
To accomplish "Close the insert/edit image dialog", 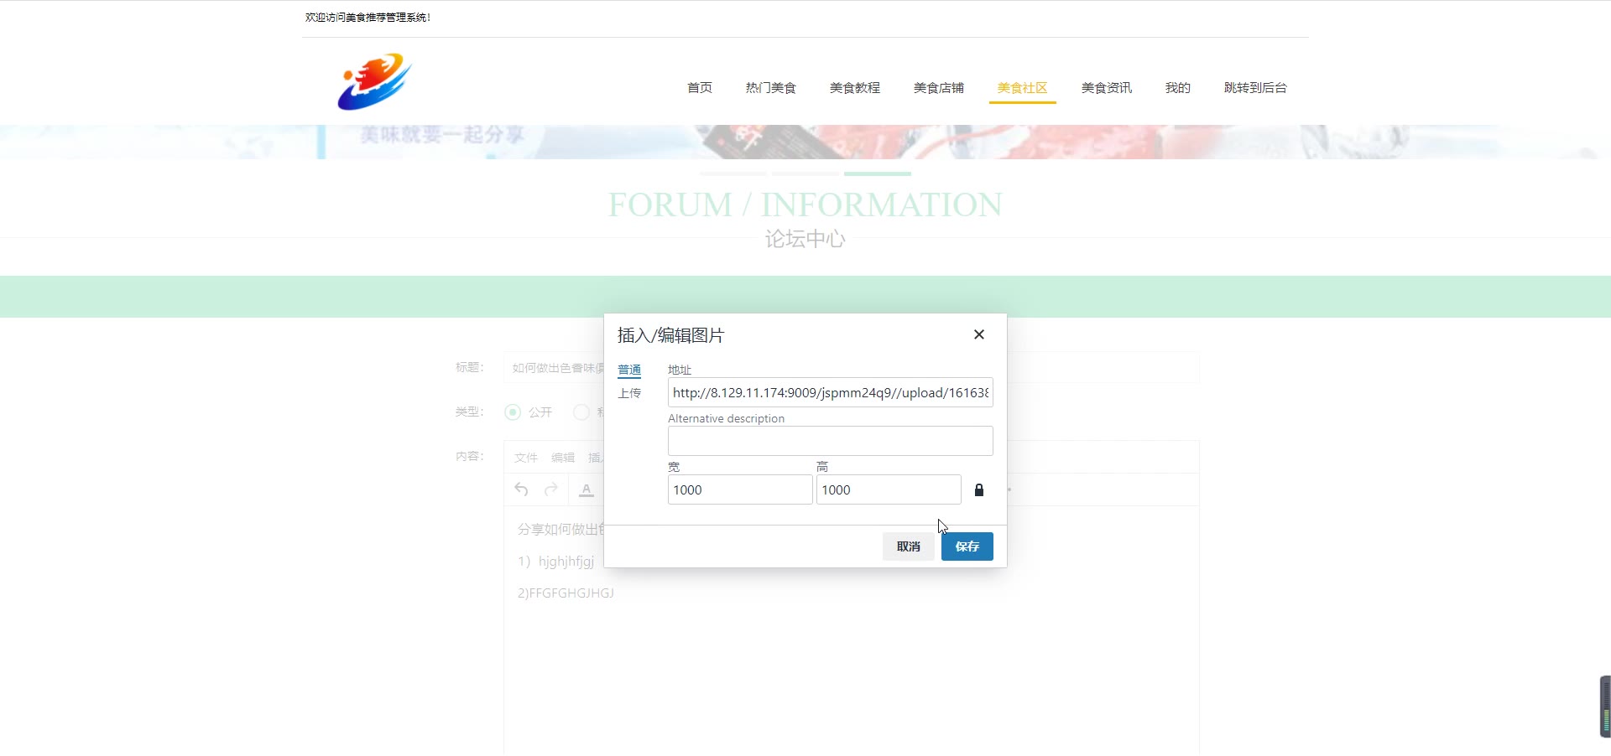I will pos(978,334).
